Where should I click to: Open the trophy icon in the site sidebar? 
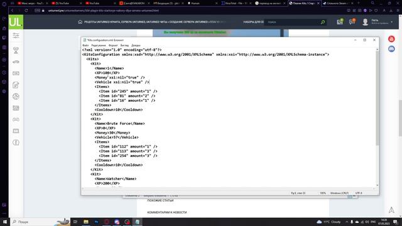coord(16,50)
